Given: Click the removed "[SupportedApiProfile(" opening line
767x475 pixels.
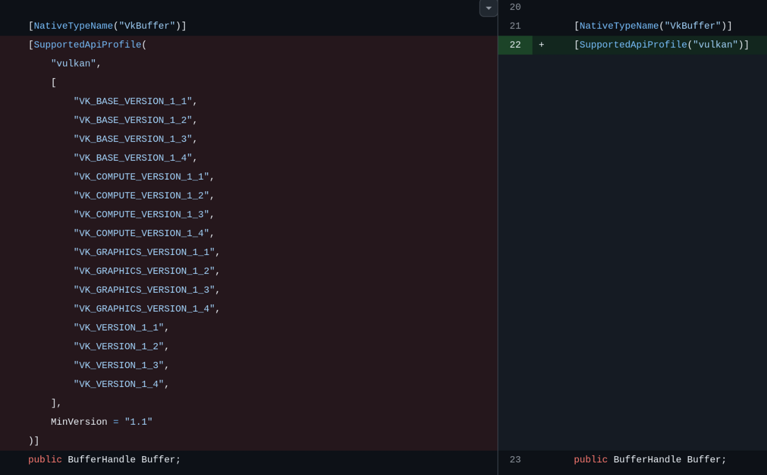Looking at the screenshot, I should click(88, 45).
